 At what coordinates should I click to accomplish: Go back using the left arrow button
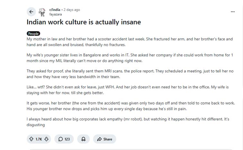[x=31, y=12]
